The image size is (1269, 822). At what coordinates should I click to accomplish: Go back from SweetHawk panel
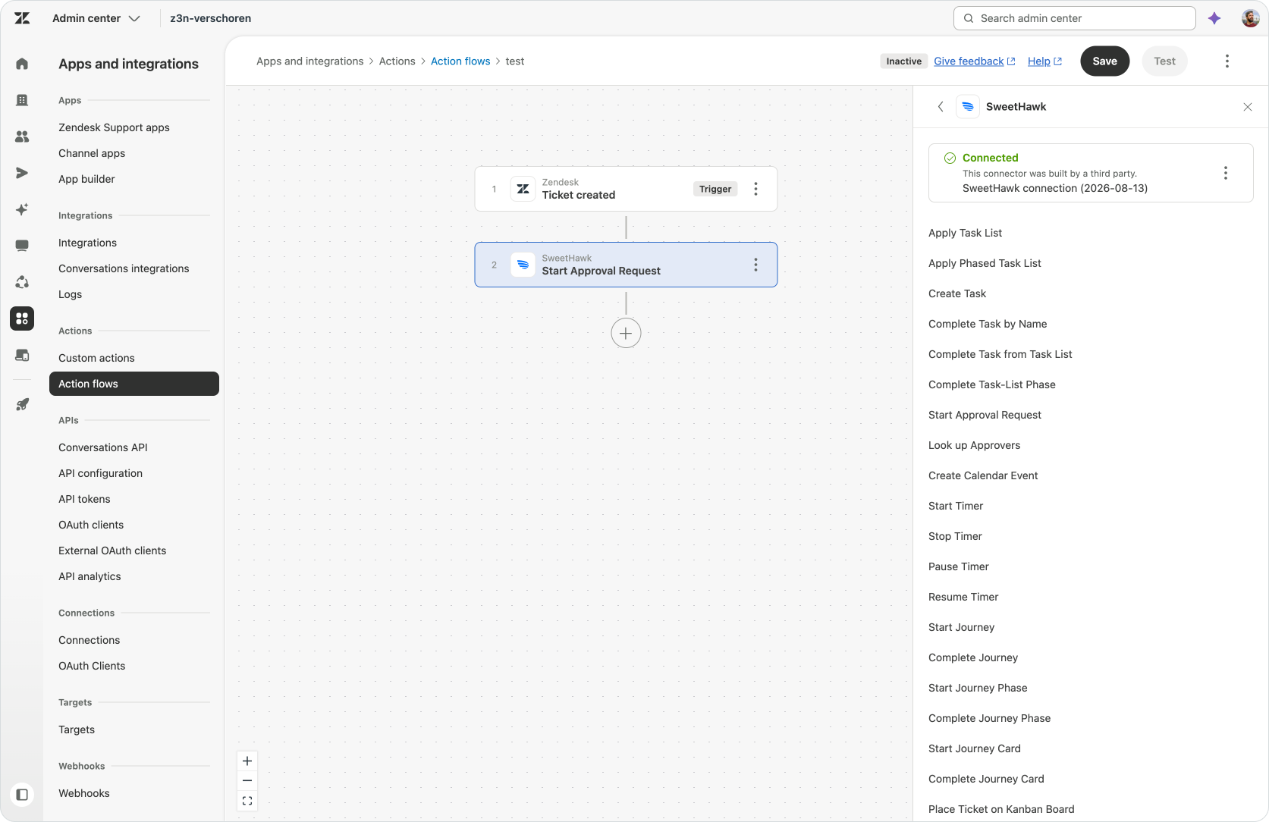point(941,107)
